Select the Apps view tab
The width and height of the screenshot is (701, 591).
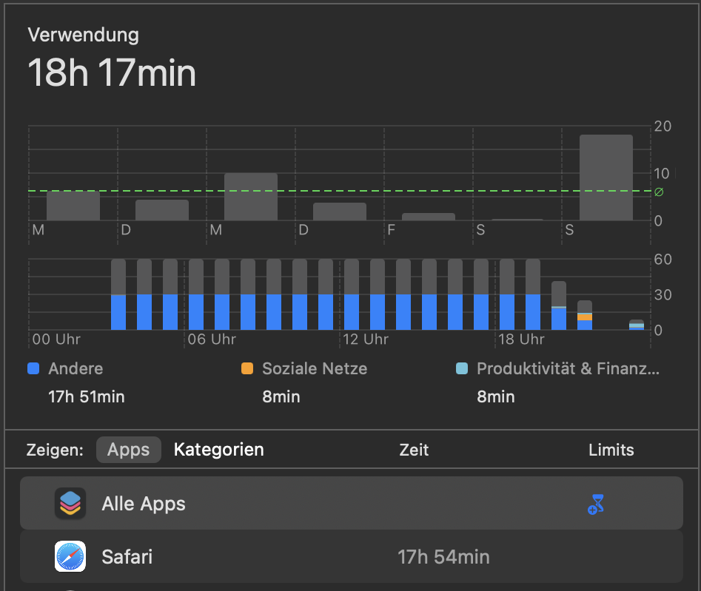pyautogui.click(x=128, y=450)
